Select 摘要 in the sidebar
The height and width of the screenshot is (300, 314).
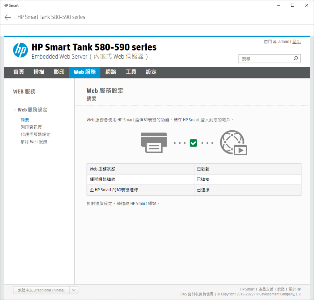click(x=25, y=120)
